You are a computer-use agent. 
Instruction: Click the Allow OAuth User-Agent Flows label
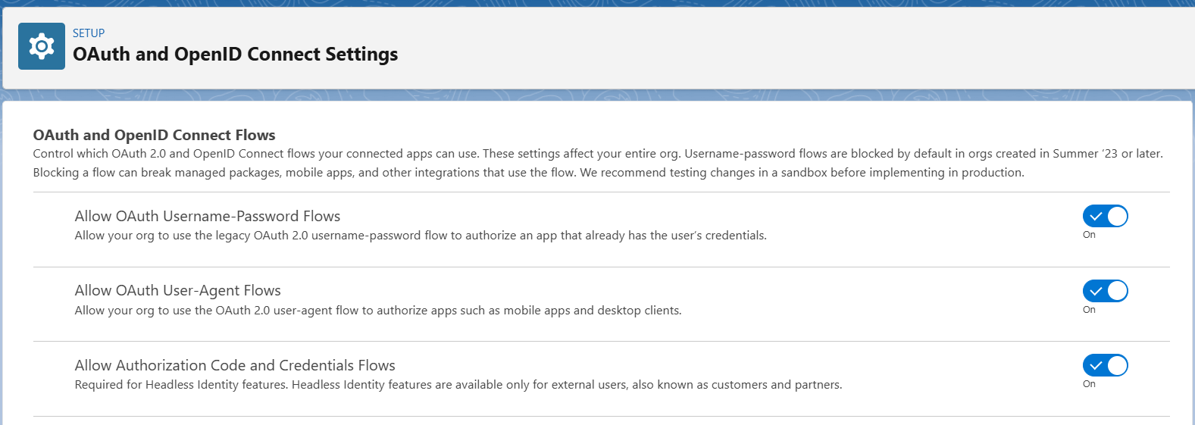[177, 291]
